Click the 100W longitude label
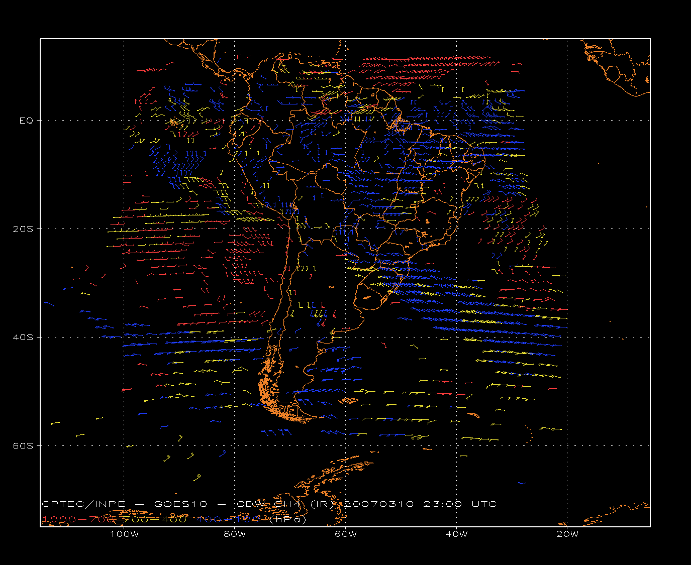 click(124, 534)
